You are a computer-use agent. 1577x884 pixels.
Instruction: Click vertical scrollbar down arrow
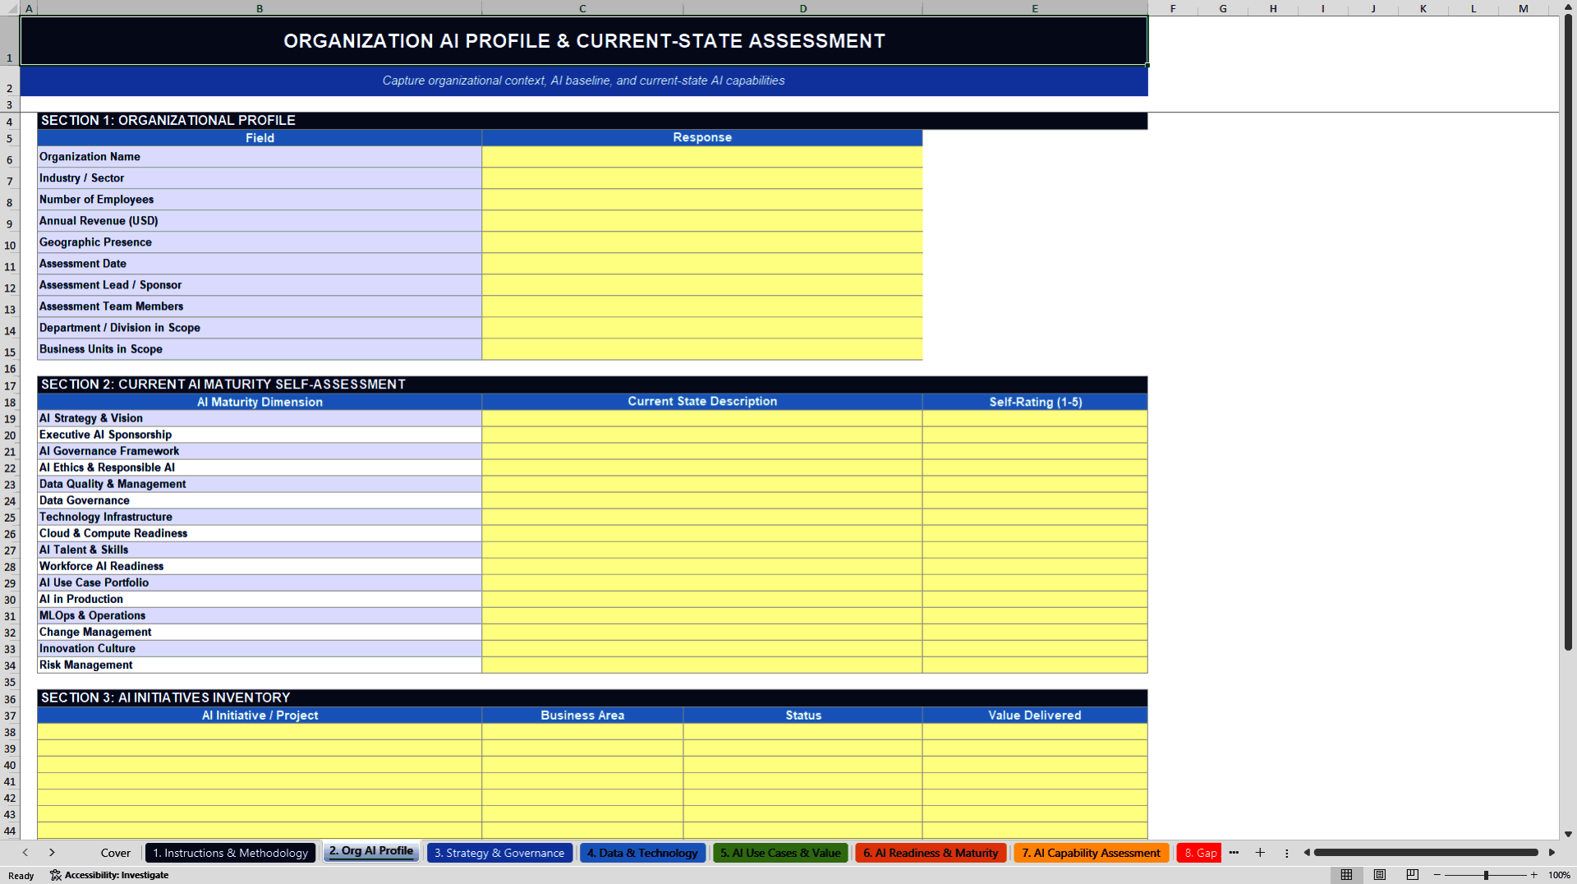tap(1568, 834)
